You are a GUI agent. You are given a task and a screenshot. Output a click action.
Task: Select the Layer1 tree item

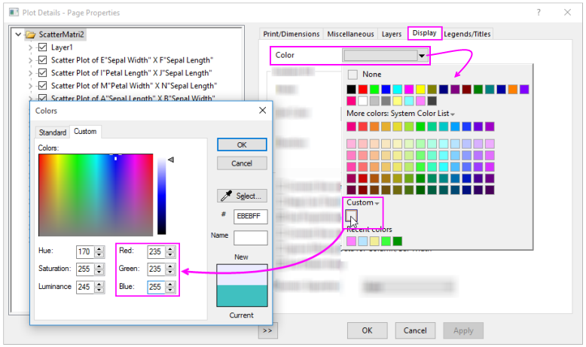[x=62, y=47]
